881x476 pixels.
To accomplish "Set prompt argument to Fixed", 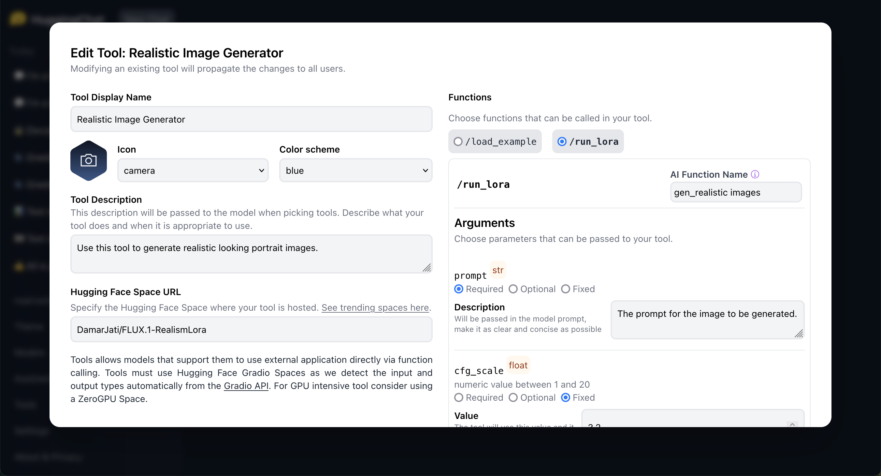I will 566,289.
